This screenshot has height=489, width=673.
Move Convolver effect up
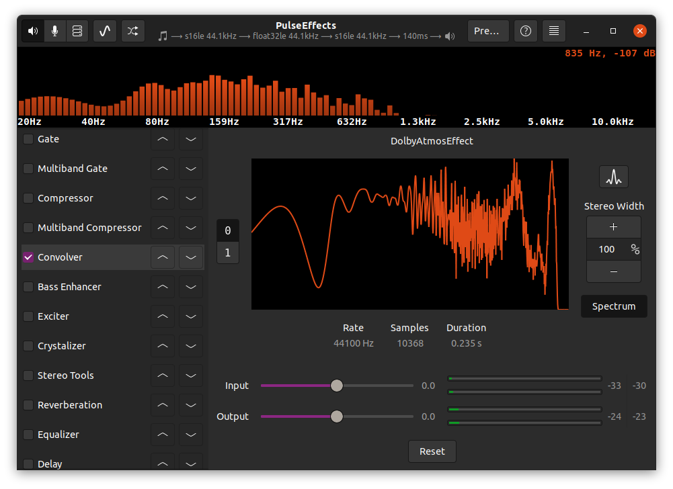point(163,257)
